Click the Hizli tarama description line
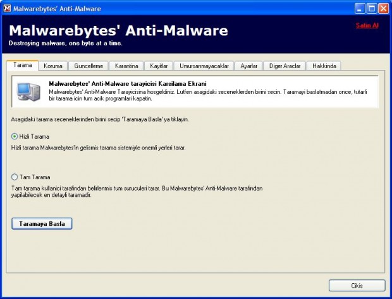 tap(98, 148)
